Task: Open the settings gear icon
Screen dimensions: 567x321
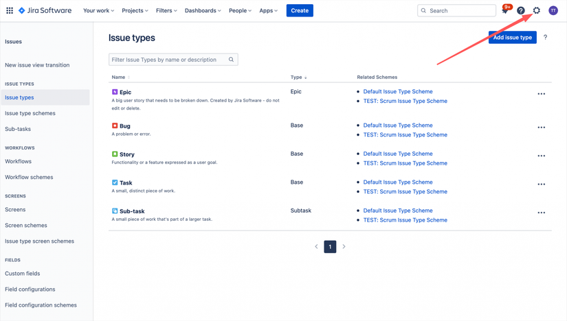Action: [x=537, y=11]
